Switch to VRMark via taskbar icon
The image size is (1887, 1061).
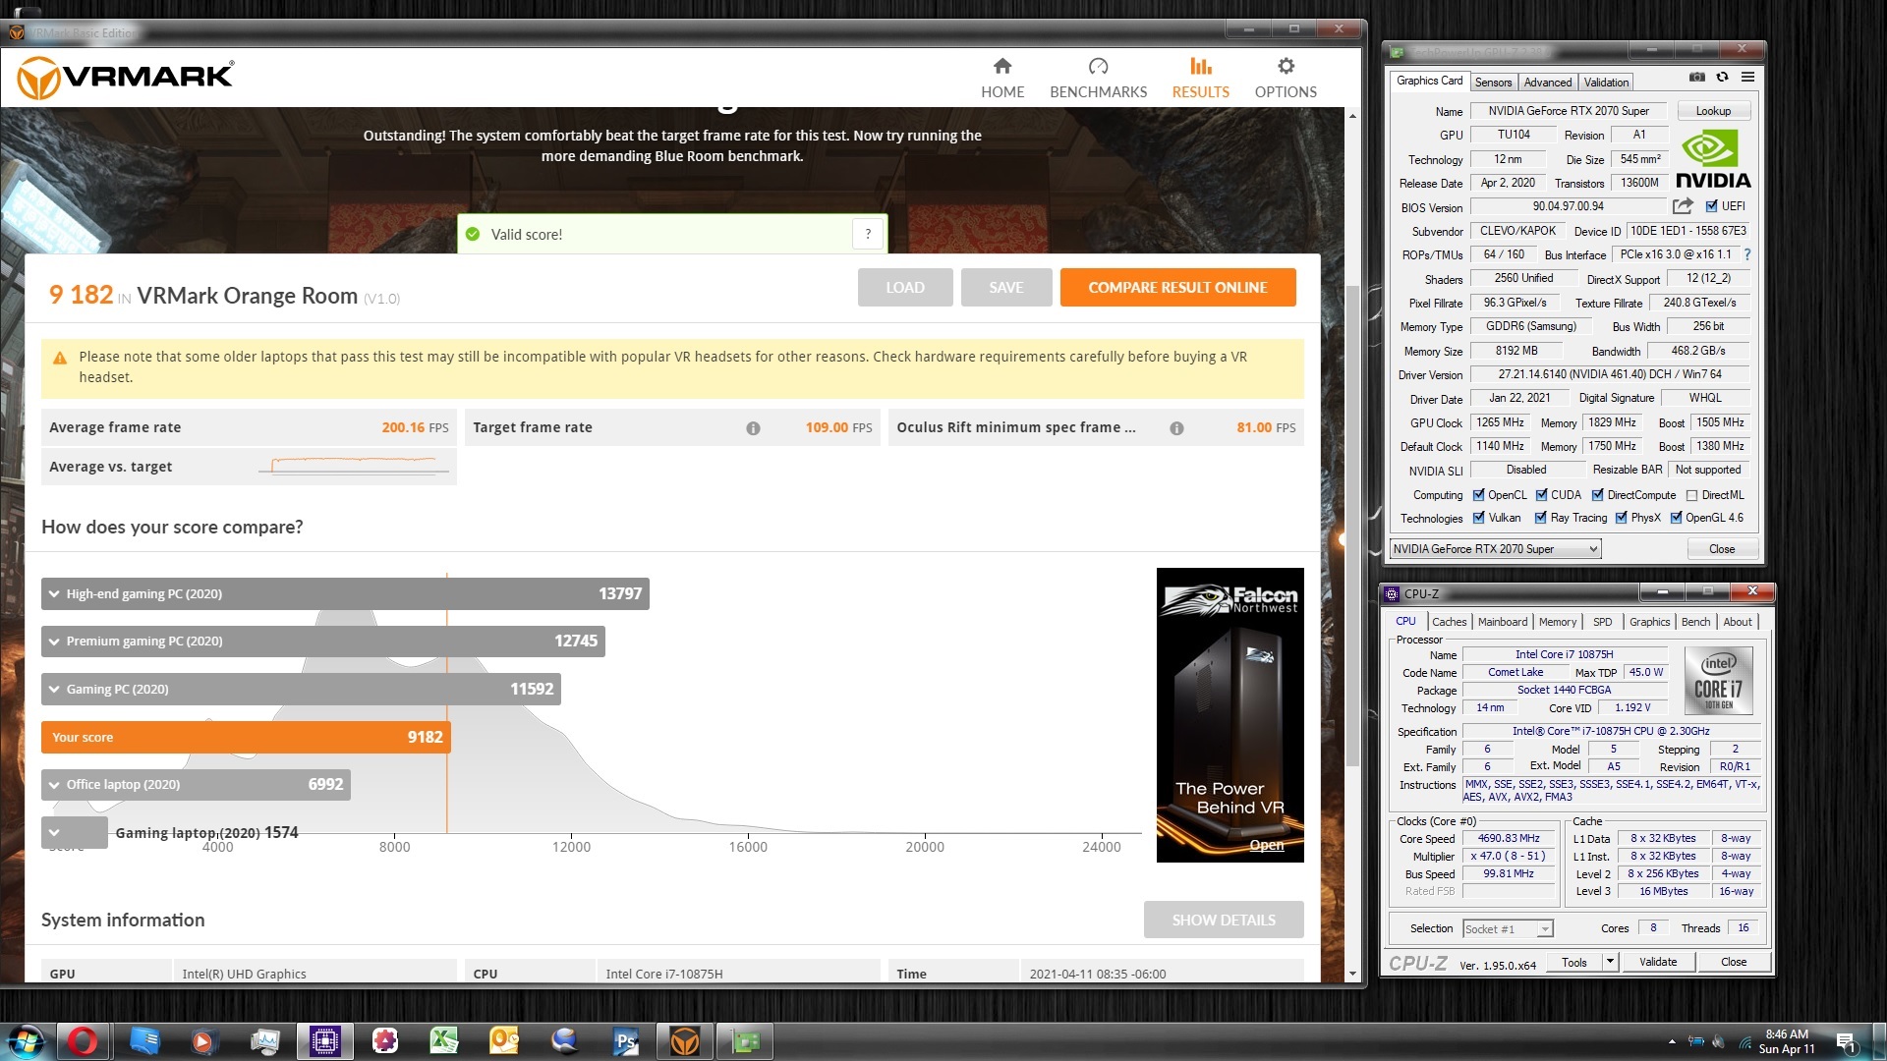pyautogui.click(x=685, y=1041)
